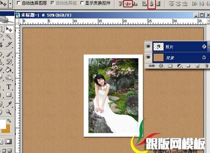Enable 自动选择图层 checkbox
The width and height of the screenshot is (210, 153).
click(x=19, y=3)
